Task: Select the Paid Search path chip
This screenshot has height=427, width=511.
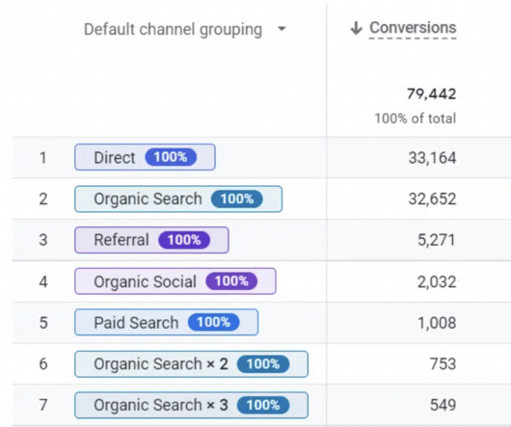Action: point(166,323)
